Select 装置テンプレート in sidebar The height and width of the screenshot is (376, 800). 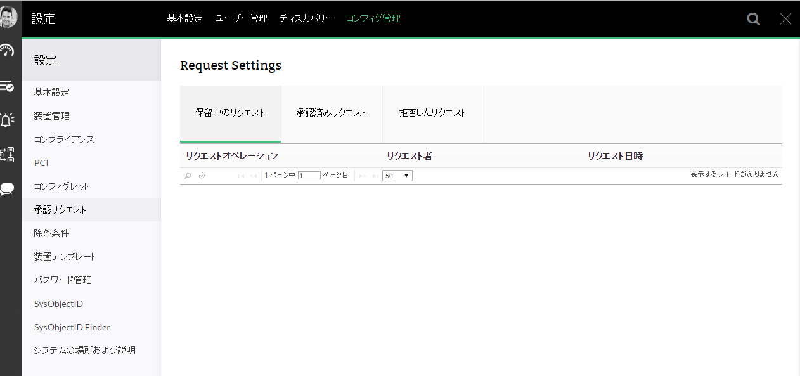click(91, 257)
